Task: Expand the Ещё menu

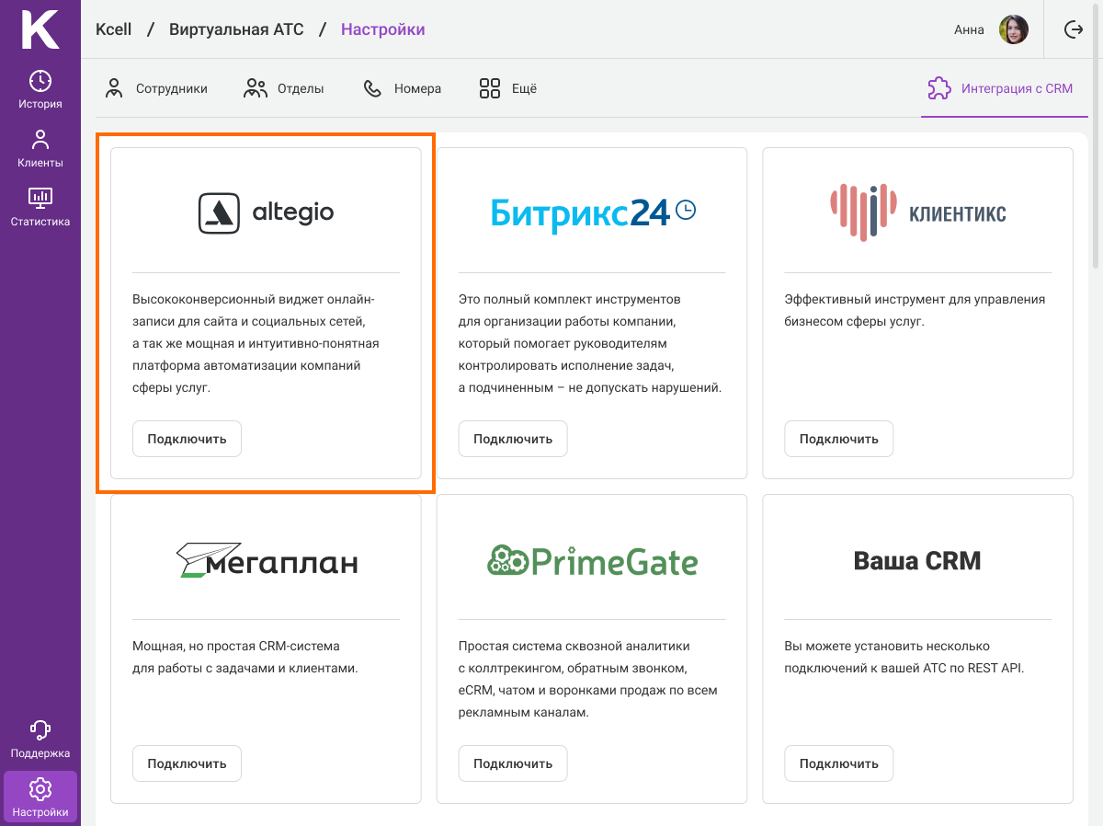Action: pyautogui.click(x=507, y=89)
